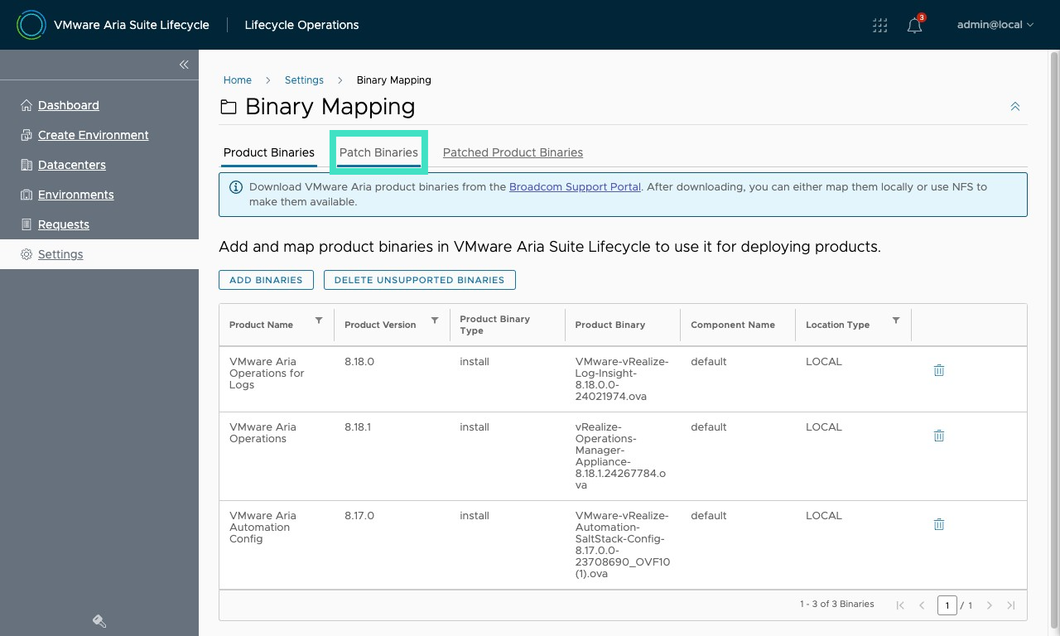
Task: Open the notifications bell icon
Action: click(915, 25)
